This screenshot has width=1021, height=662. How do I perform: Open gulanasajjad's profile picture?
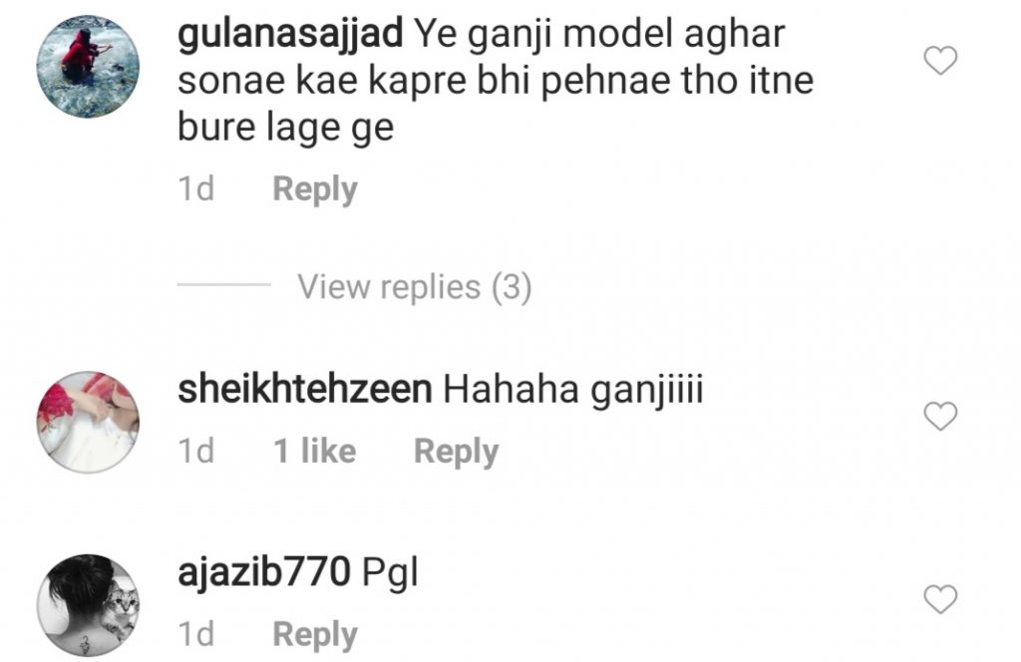click(x=88, y=67)
